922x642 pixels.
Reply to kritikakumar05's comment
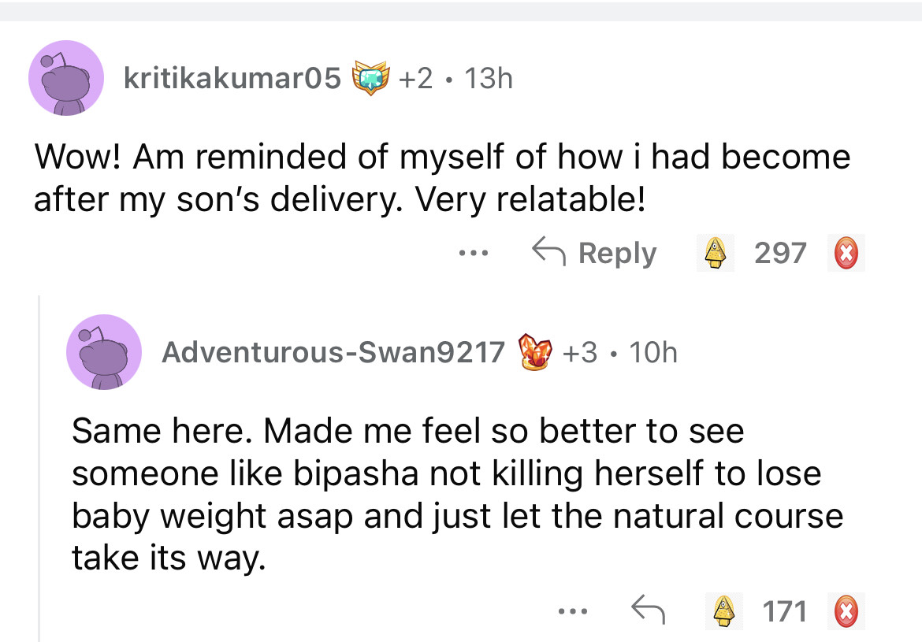[x=595, y=254]
